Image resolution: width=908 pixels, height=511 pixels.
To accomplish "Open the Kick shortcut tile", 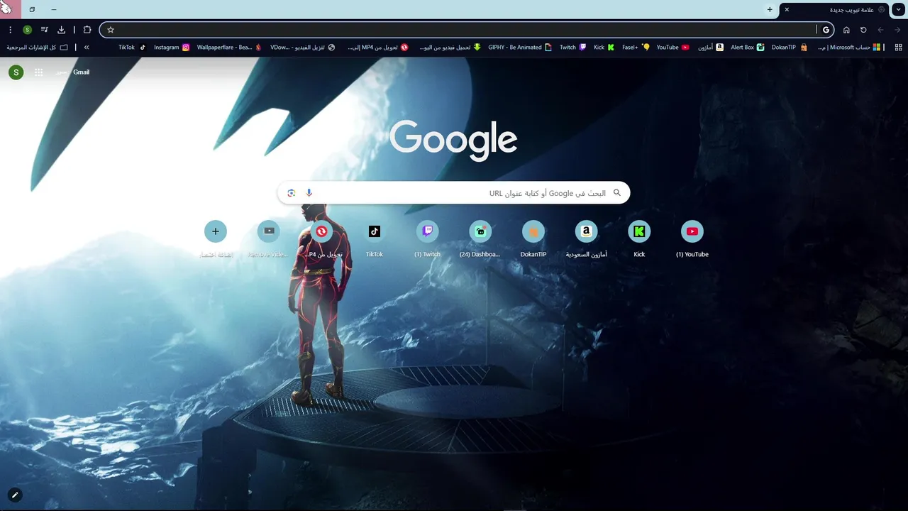I will coord(639,238).
